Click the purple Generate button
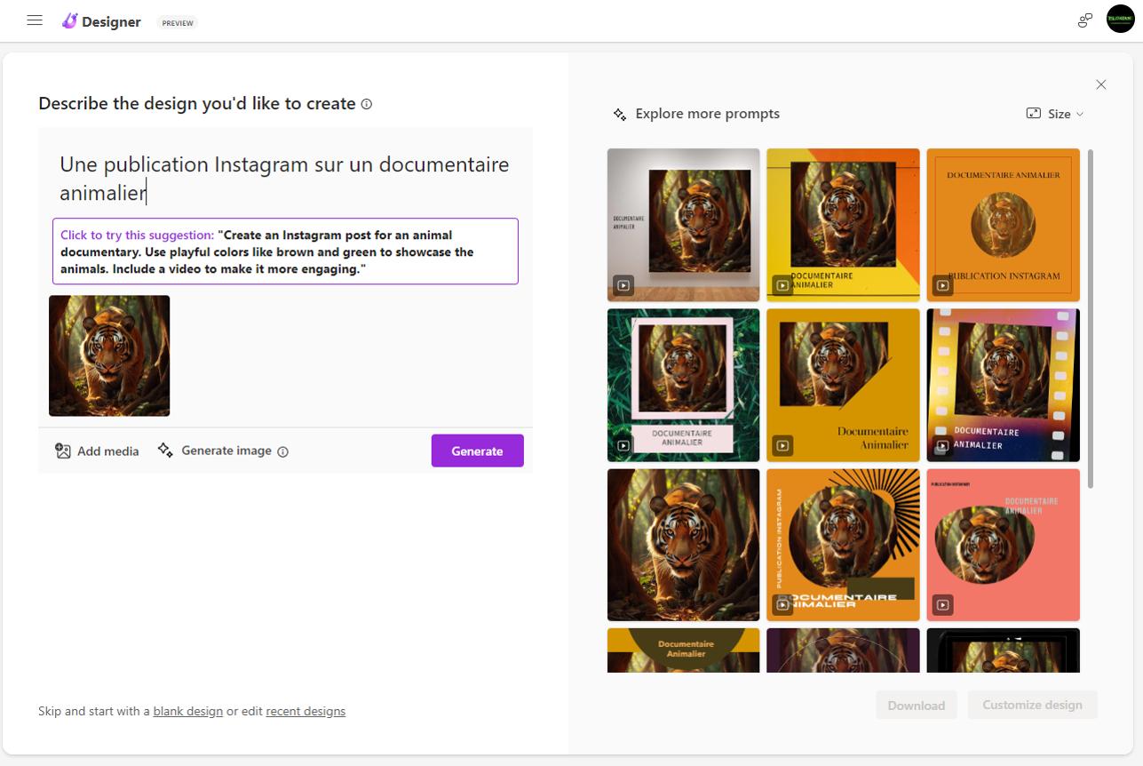Screen dimensions: 1143x766 pyautogui.click(x=477, y=451)
